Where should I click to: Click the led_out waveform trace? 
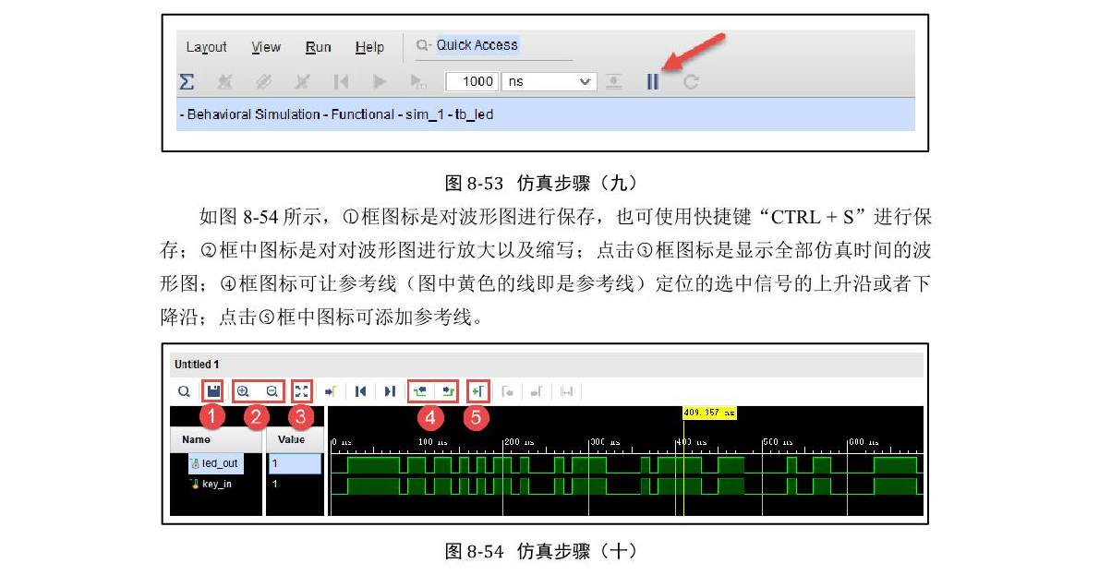click(x=626, y=464)
